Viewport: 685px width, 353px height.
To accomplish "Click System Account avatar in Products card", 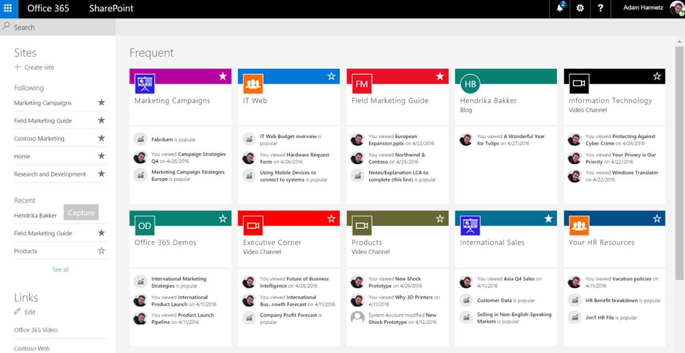I will point(357,318).
